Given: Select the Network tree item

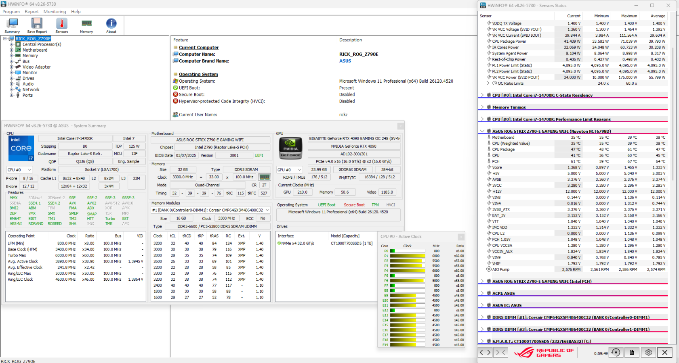Looking at the screenshot, I should tap(31, 90).
